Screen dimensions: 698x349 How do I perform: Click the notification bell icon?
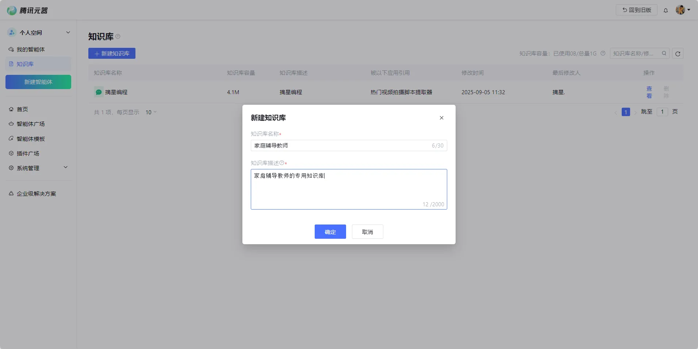pyautogui.click(x=666, y=10)
